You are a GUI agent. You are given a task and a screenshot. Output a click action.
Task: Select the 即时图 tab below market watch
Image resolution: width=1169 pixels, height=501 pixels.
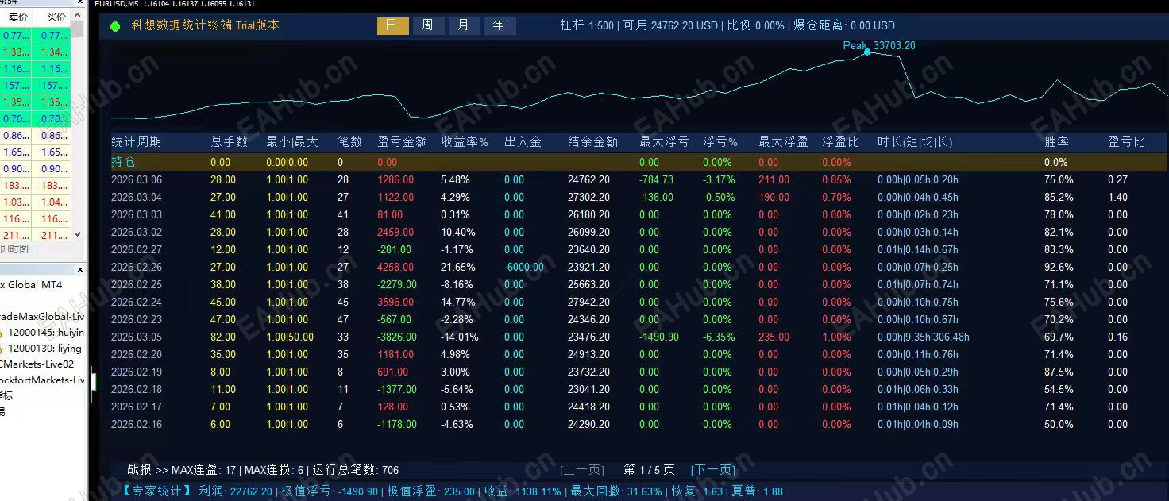coord(14,249)
